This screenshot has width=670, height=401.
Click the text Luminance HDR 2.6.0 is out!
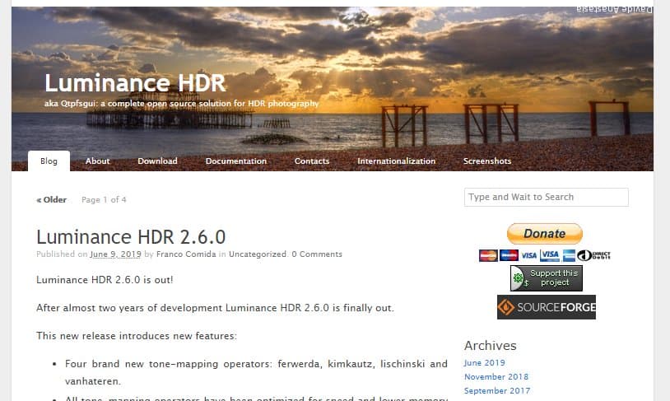pos(105,280)
